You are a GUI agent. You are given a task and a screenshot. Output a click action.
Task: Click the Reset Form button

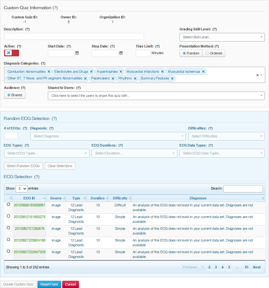[49, 284]
